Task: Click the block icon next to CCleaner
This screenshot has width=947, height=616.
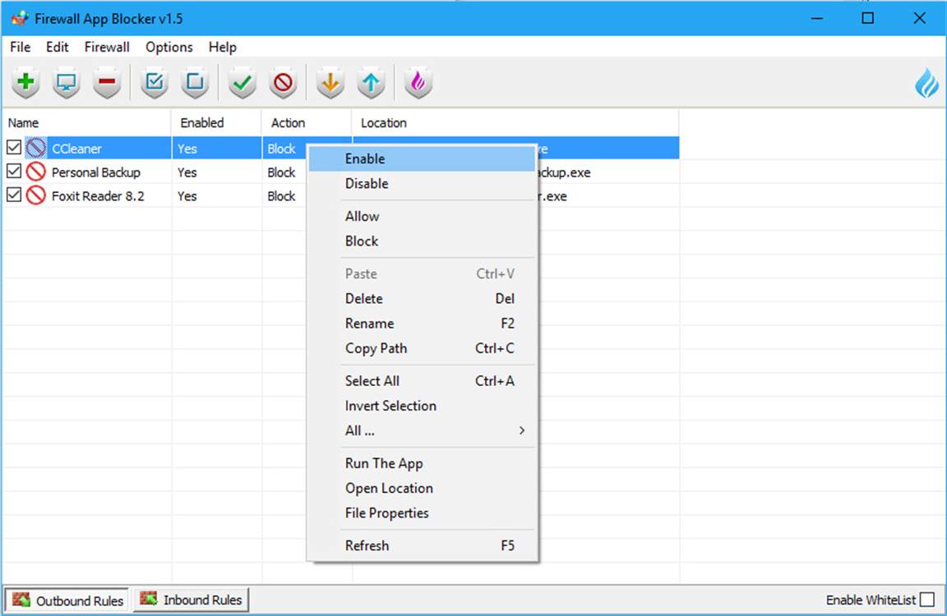Action: (x=36, y=148)
